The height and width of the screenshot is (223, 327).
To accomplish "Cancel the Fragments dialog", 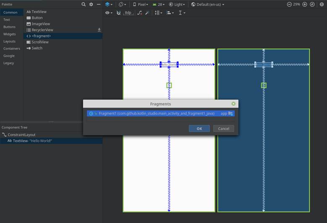I will [223, 128].
